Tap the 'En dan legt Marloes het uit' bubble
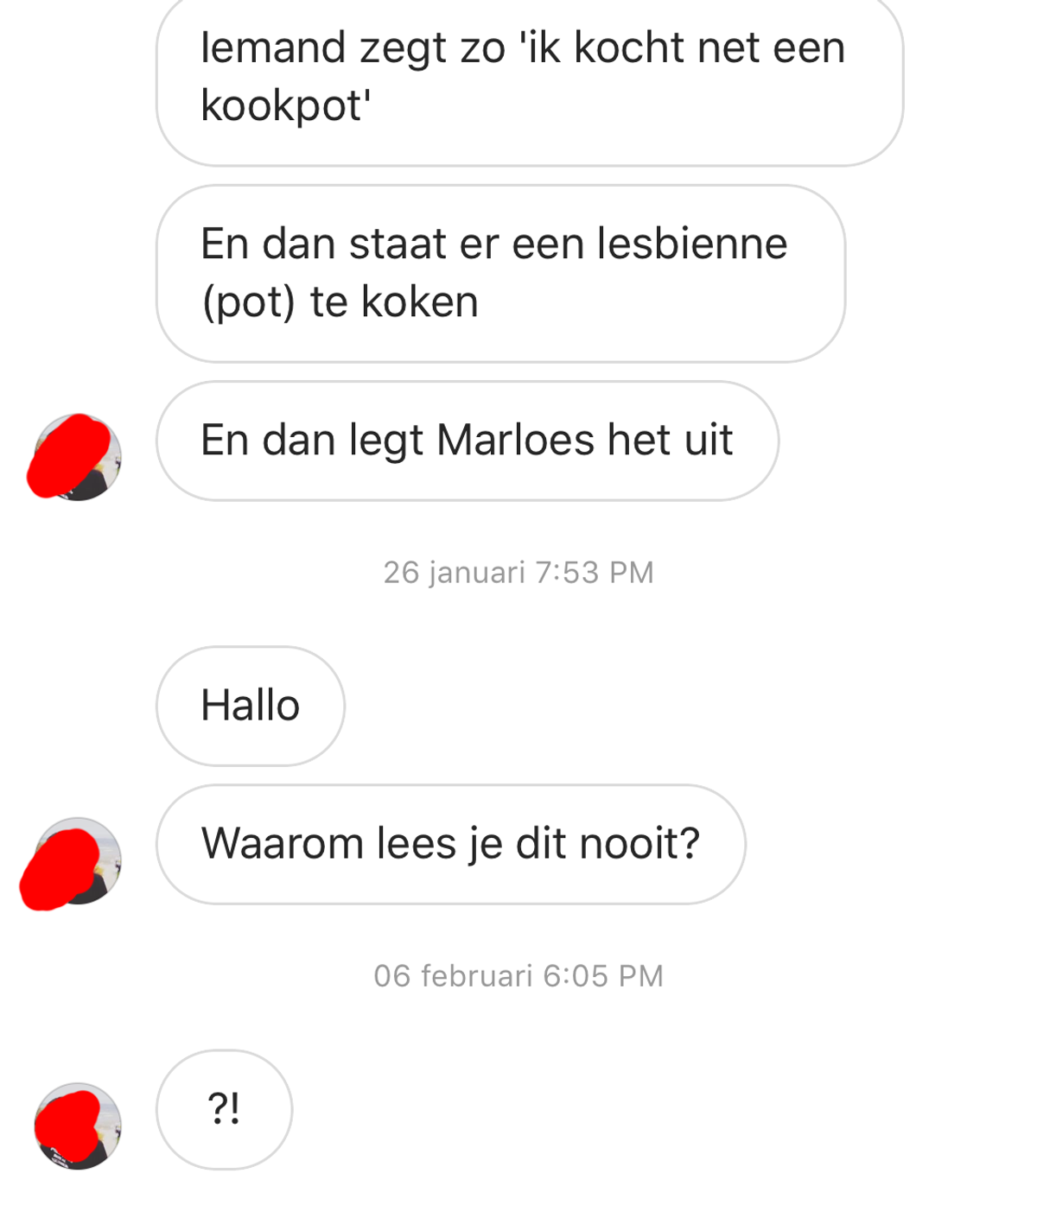The image size is (1037, 1205). (x=468, y=441)
